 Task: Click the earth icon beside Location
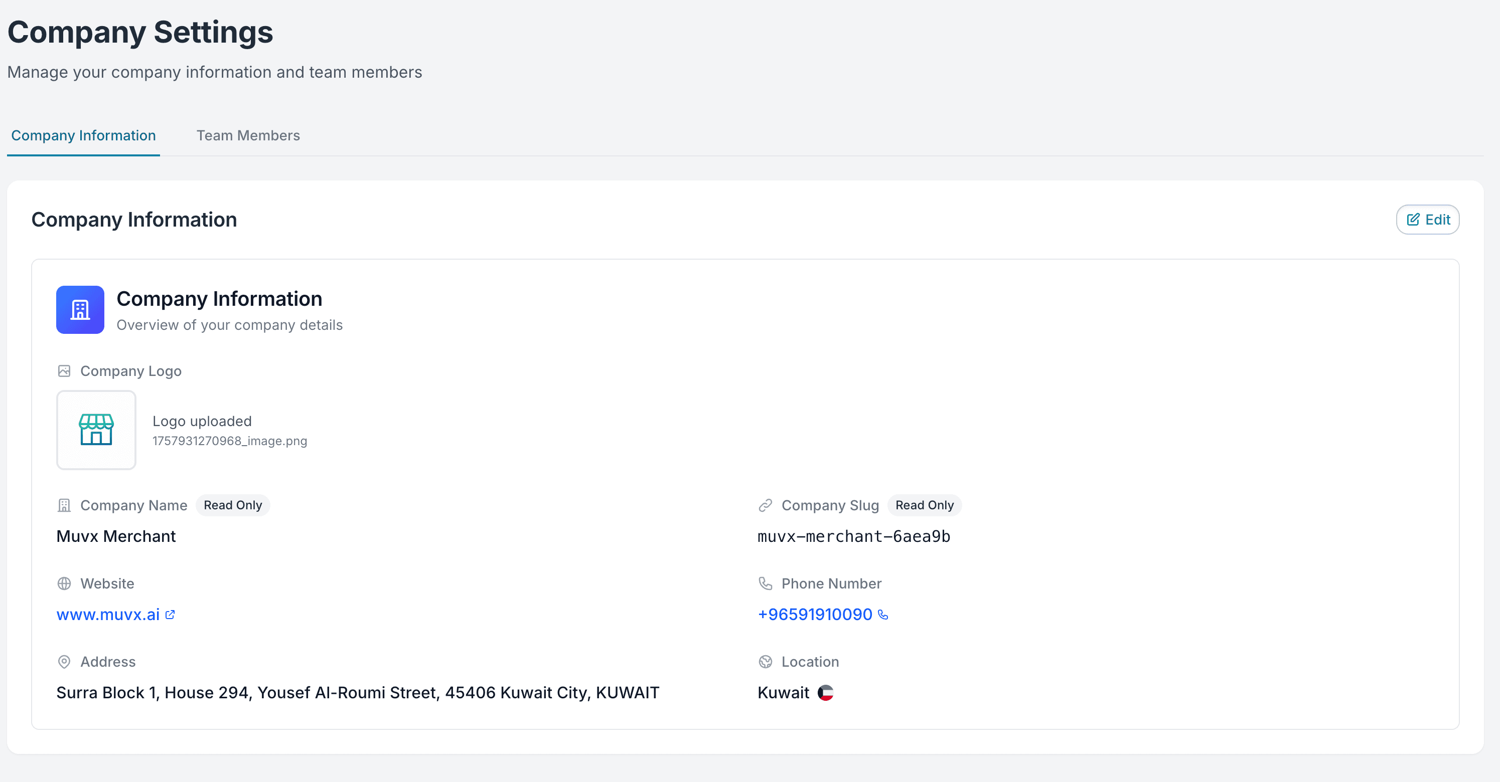point(765,662)
